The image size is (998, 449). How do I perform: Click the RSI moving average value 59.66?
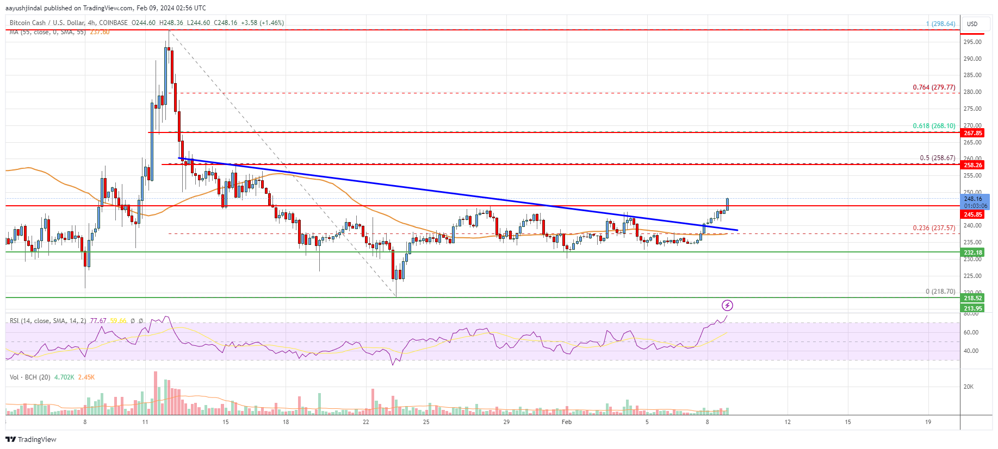tap(118, 321)
